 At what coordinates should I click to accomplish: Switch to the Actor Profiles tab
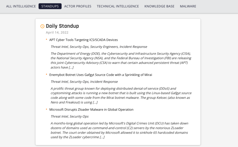coord(78,6)
